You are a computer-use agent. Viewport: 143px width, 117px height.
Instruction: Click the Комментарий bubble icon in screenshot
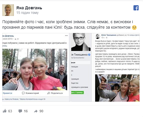pyautogui.click(x=23, y=93)
